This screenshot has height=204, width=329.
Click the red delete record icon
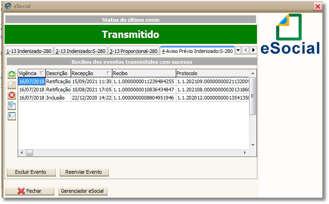point(12,95)
